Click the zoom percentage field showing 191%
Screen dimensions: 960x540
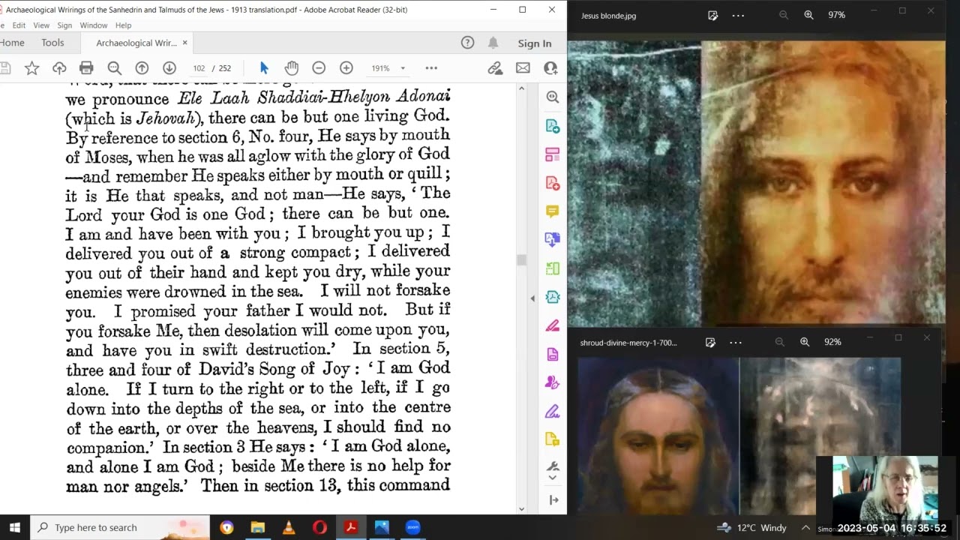pos(380,68)
